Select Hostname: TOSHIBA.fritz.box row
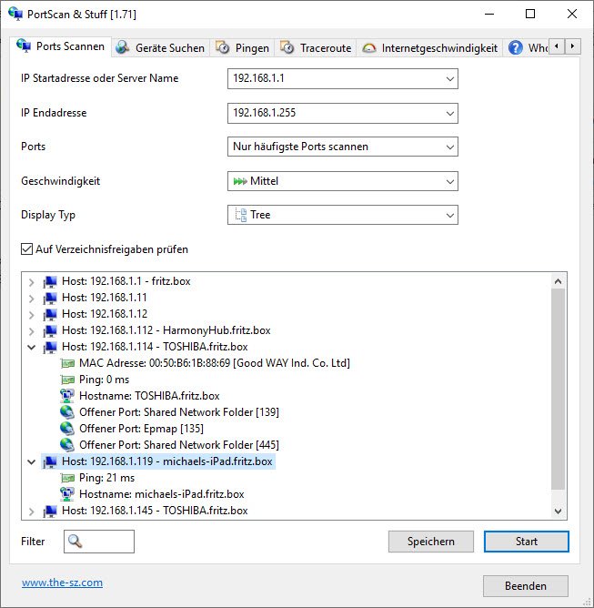Viewport: 594px width, 608px height. [x=149, y=396]
